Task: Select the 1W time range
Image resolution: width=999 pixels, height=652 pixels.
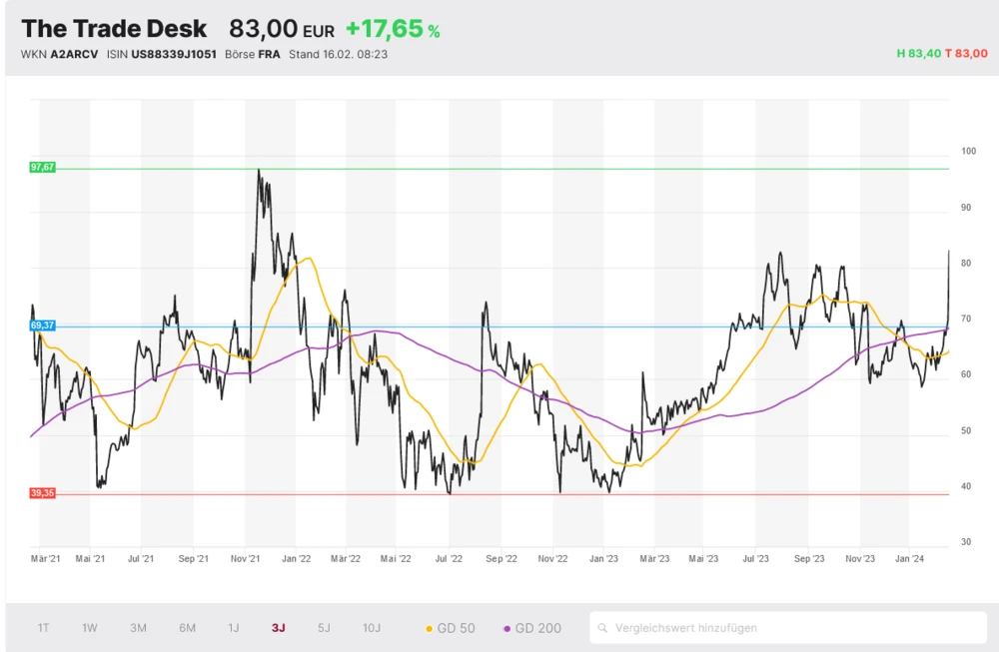Action: 90,628
